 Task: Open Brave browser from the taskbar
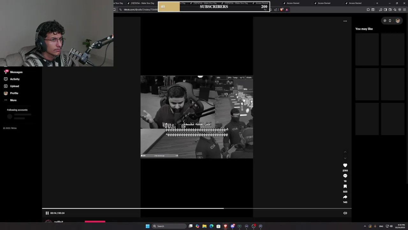[225, 226]
